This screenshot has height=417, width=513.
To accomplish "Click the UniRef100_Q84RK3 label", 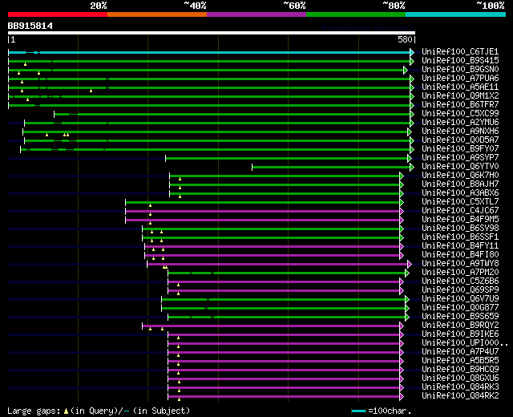I will 460,387.
